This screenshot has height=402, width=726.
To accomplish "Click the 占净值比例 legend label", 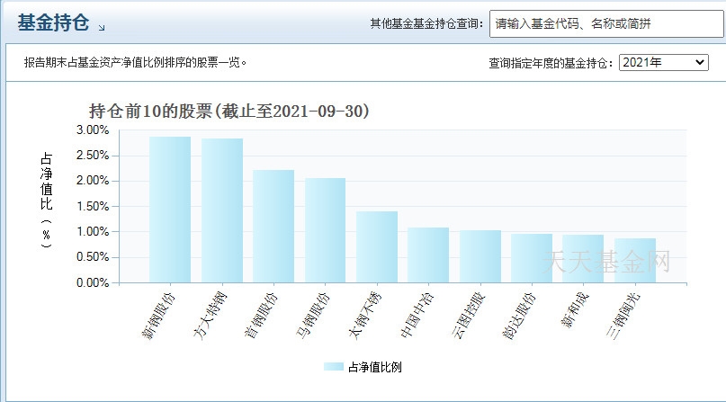I will pos(375,367).
